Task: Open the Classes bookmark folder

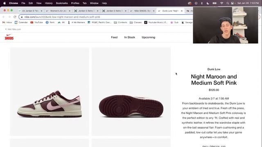Action: coord(136,22)
